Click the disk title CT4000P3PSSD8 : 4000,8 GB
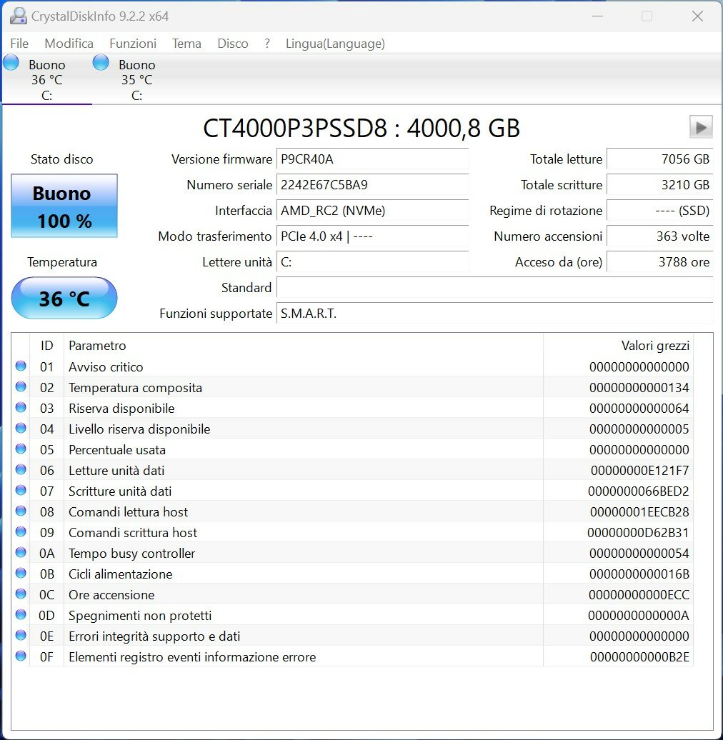 (x=361, y=128)
